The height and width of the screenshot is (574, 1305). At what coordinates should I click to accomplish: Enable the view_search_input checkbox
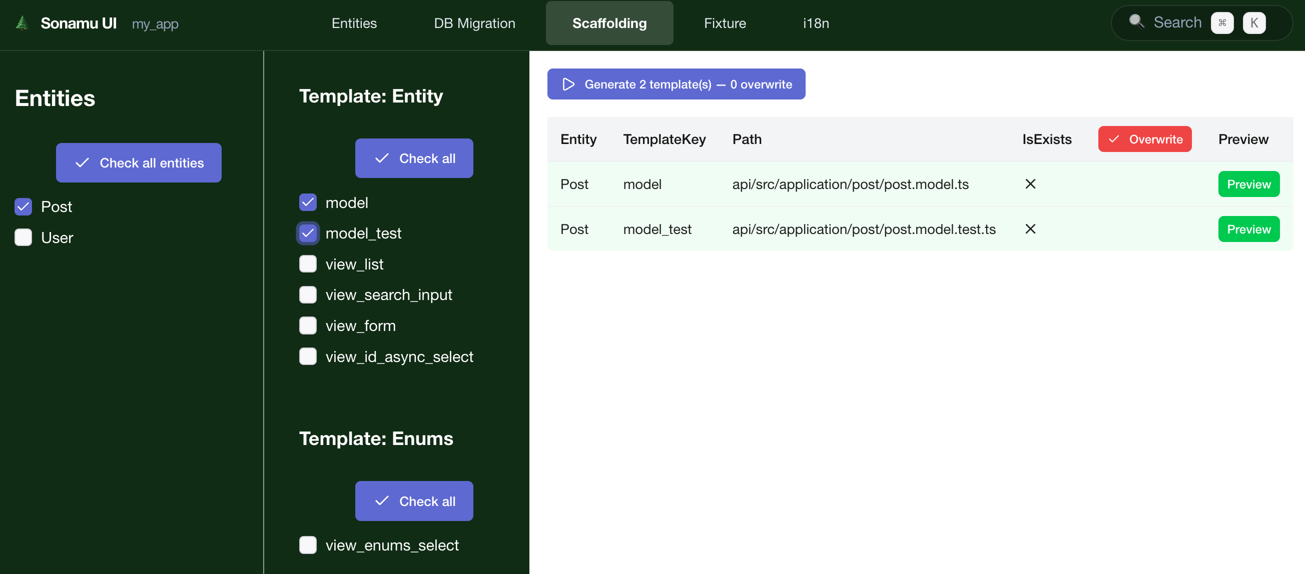(x=308, y=294)
